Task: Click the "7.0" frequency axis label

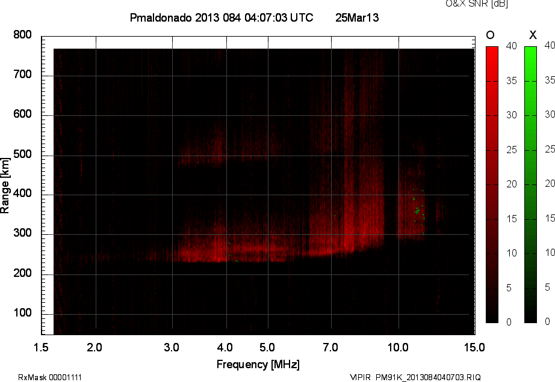Action: 330,347
